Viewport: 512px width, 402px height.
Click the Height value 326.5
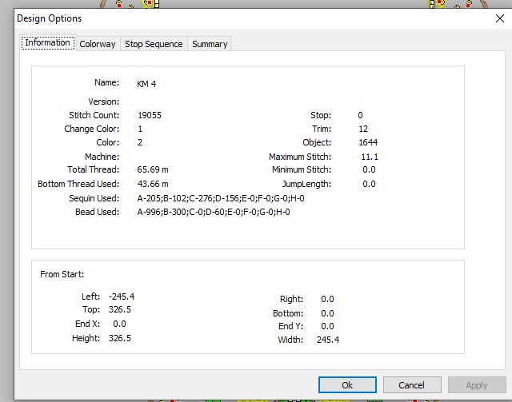120,338
